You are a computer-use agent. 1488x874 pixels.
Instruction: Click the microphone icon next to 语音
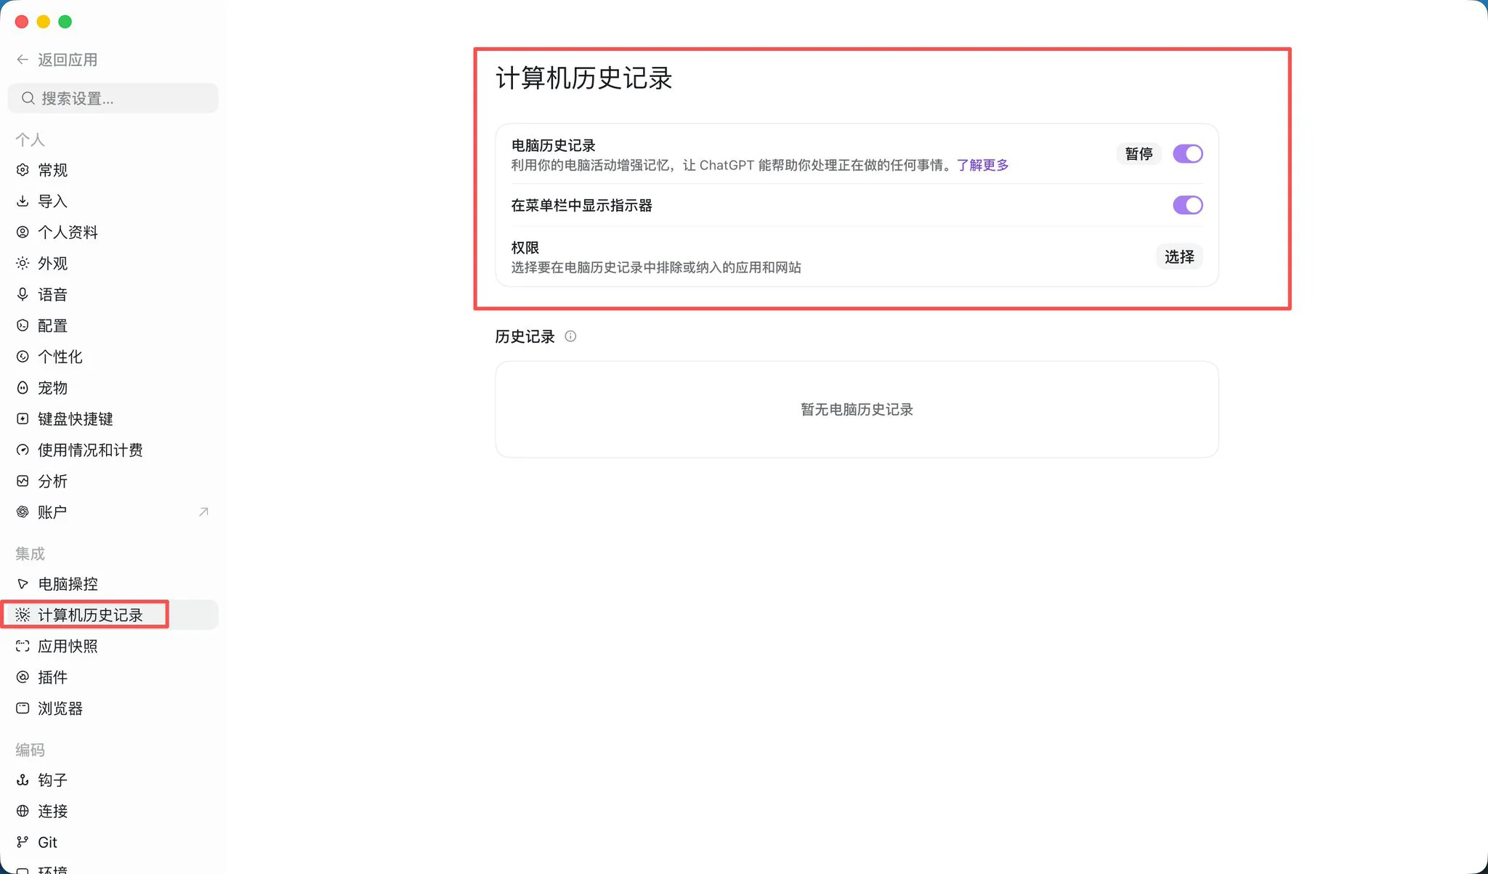[x=23, y=294]
